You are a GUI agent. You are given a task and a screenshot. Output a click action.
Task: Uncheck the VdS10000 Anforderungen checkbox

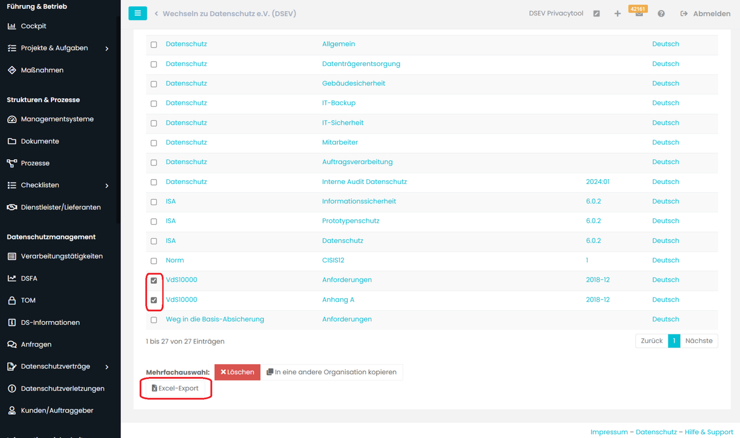click(x=154, y=280)
